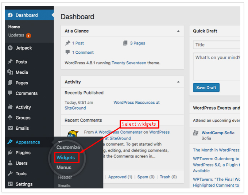Collapse the At a Glance panel
Image resolution: width=248 pixels, height=195 pixels.
point(178,31)
